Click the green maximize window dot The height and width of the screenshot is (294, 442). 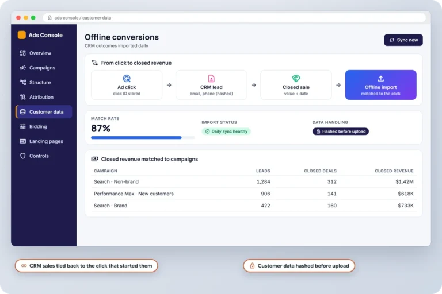coord(33,18)
